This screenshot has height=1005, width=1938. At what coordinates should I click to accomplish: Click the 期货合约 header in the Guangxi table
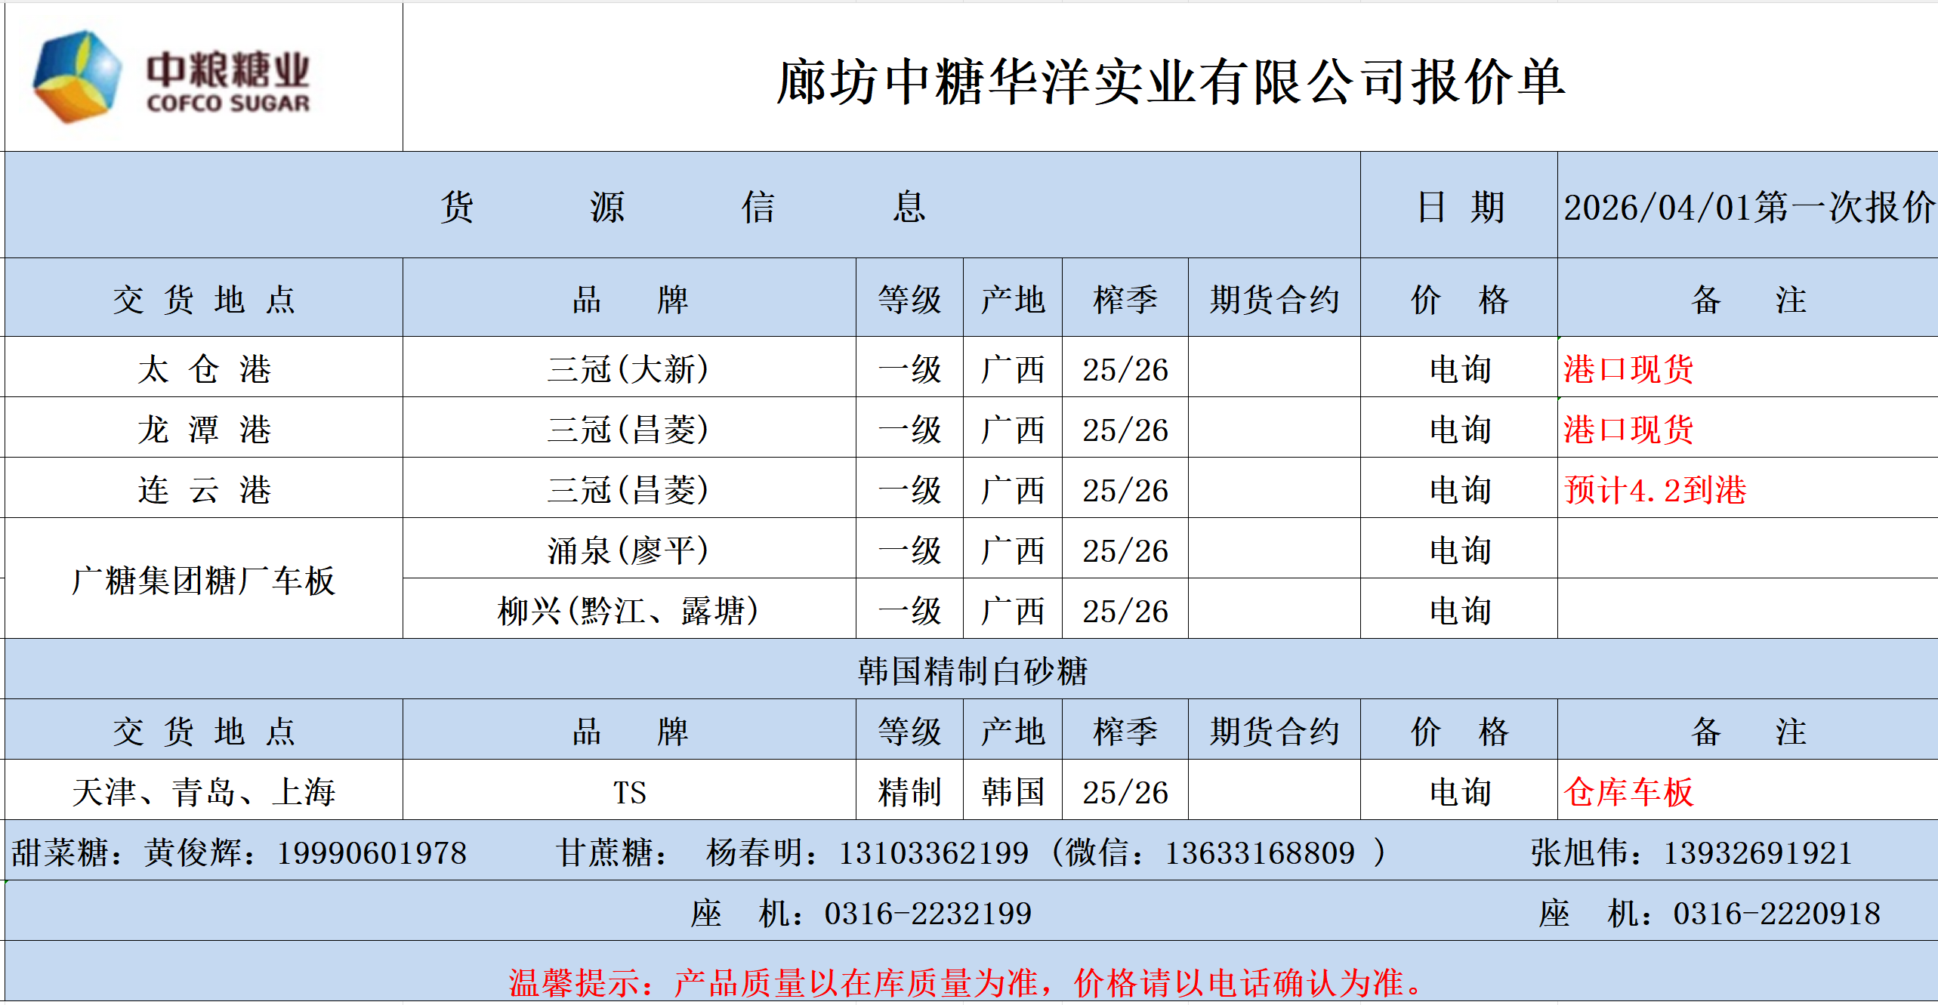[1274, 299]
